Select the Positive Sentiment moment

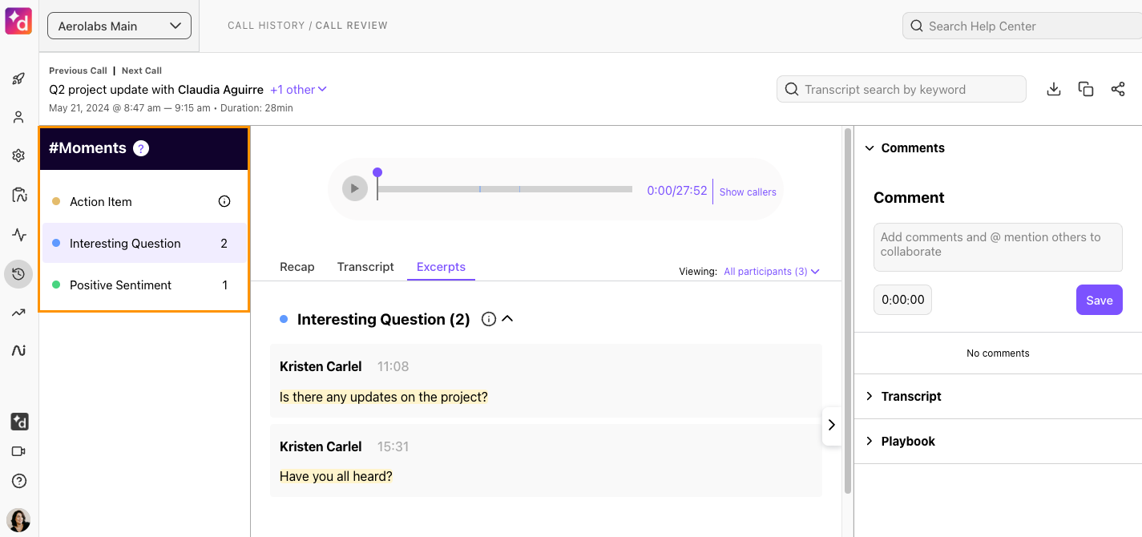coord(144,285)
